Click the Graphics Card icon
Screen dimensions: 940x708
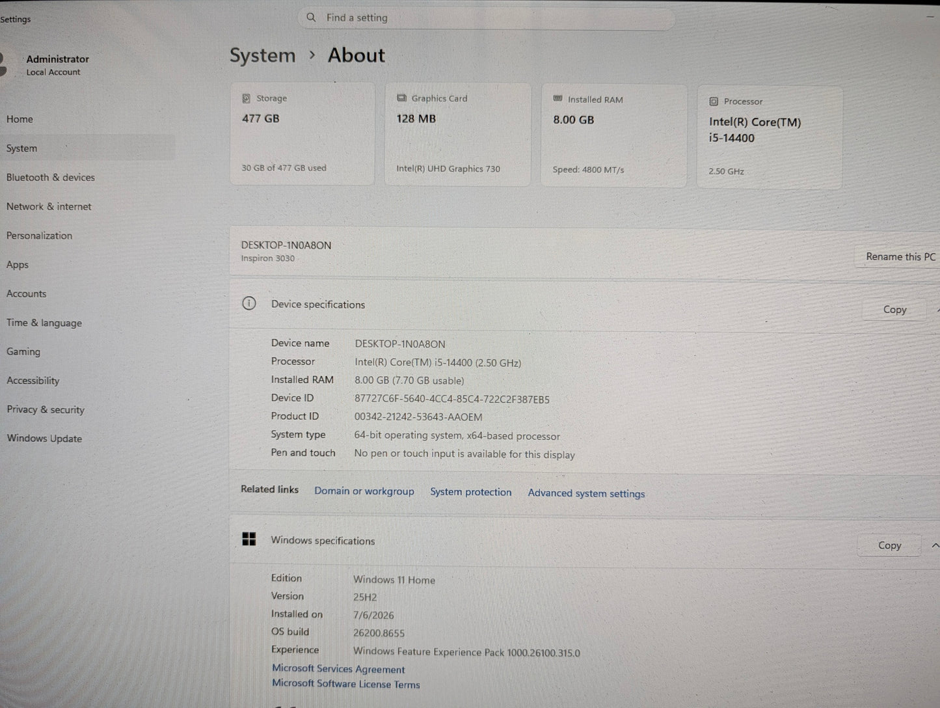click(401, 98)
